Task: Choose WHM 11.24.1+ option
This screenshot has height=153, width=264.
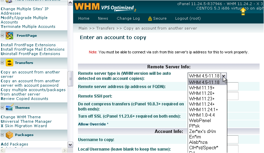Action: [207, 109]
